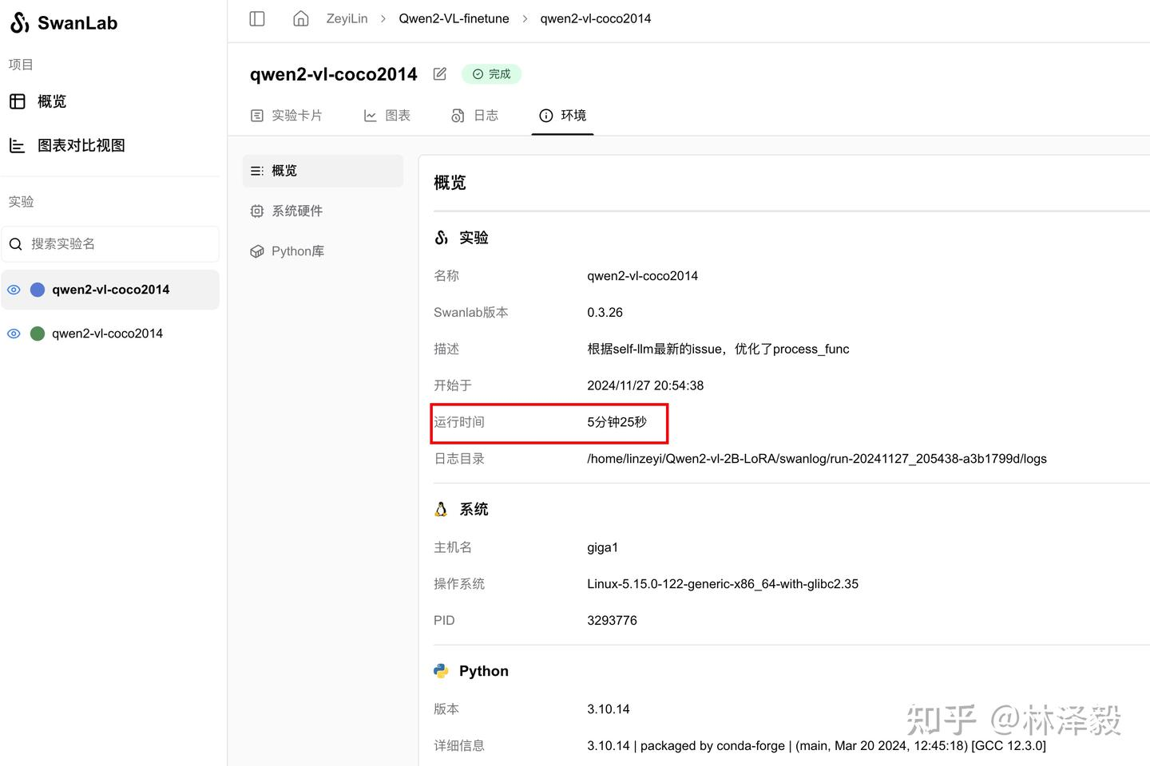1150x766 pixels.
Task: Click the SwanLab logo icon
Action: [x=20, y=23]
